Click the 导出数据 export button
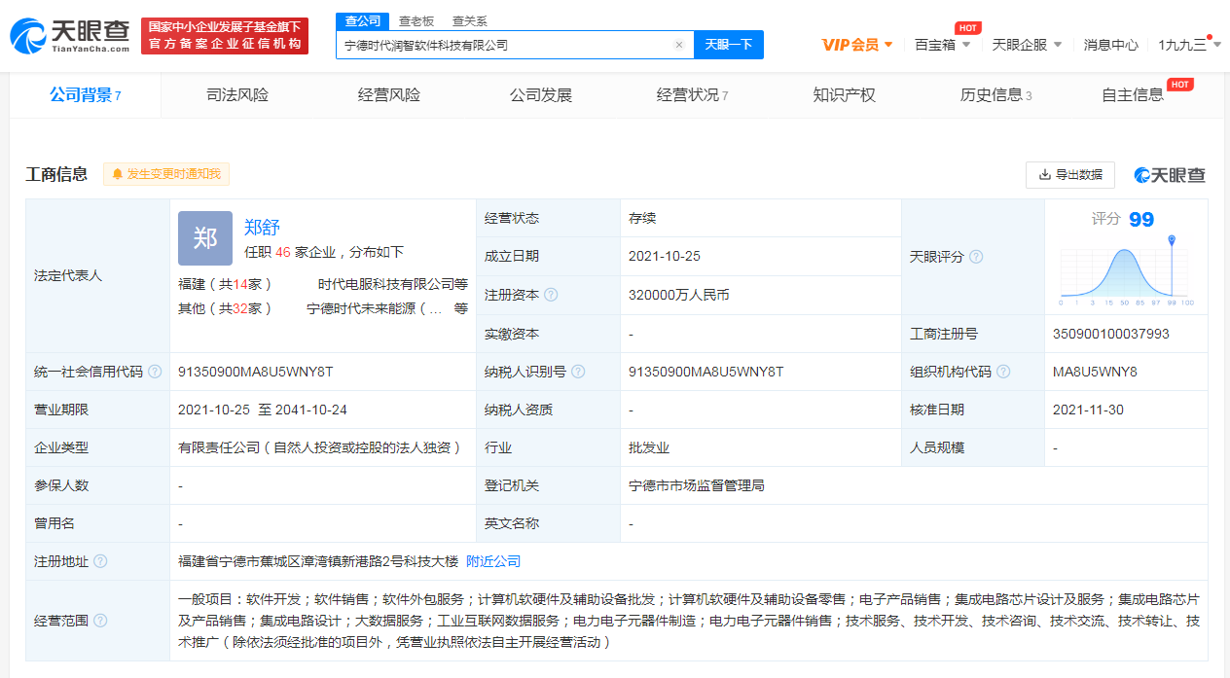The image size is (1230, 678). 1070,175
